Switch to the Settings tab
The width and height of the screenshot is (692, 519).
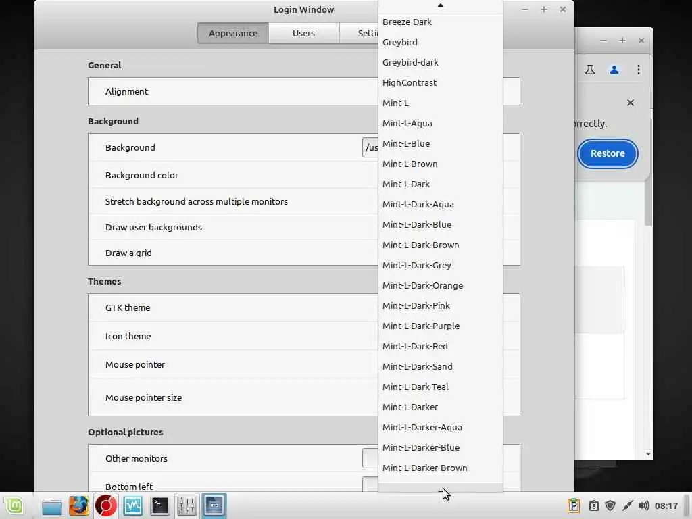[359, 34]
